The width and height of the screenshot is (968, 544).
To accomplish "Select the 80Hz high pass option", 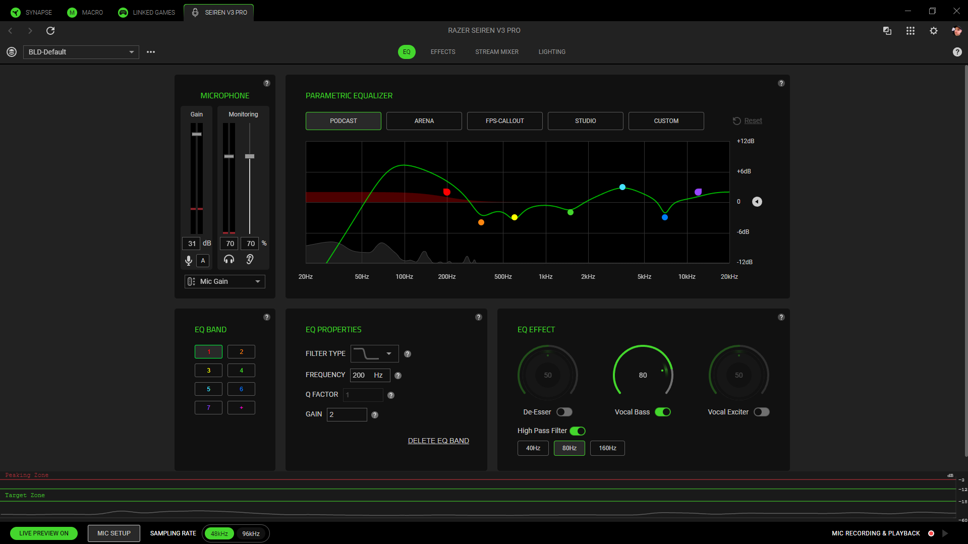I will pyautogui.click(x=570, y=448).
